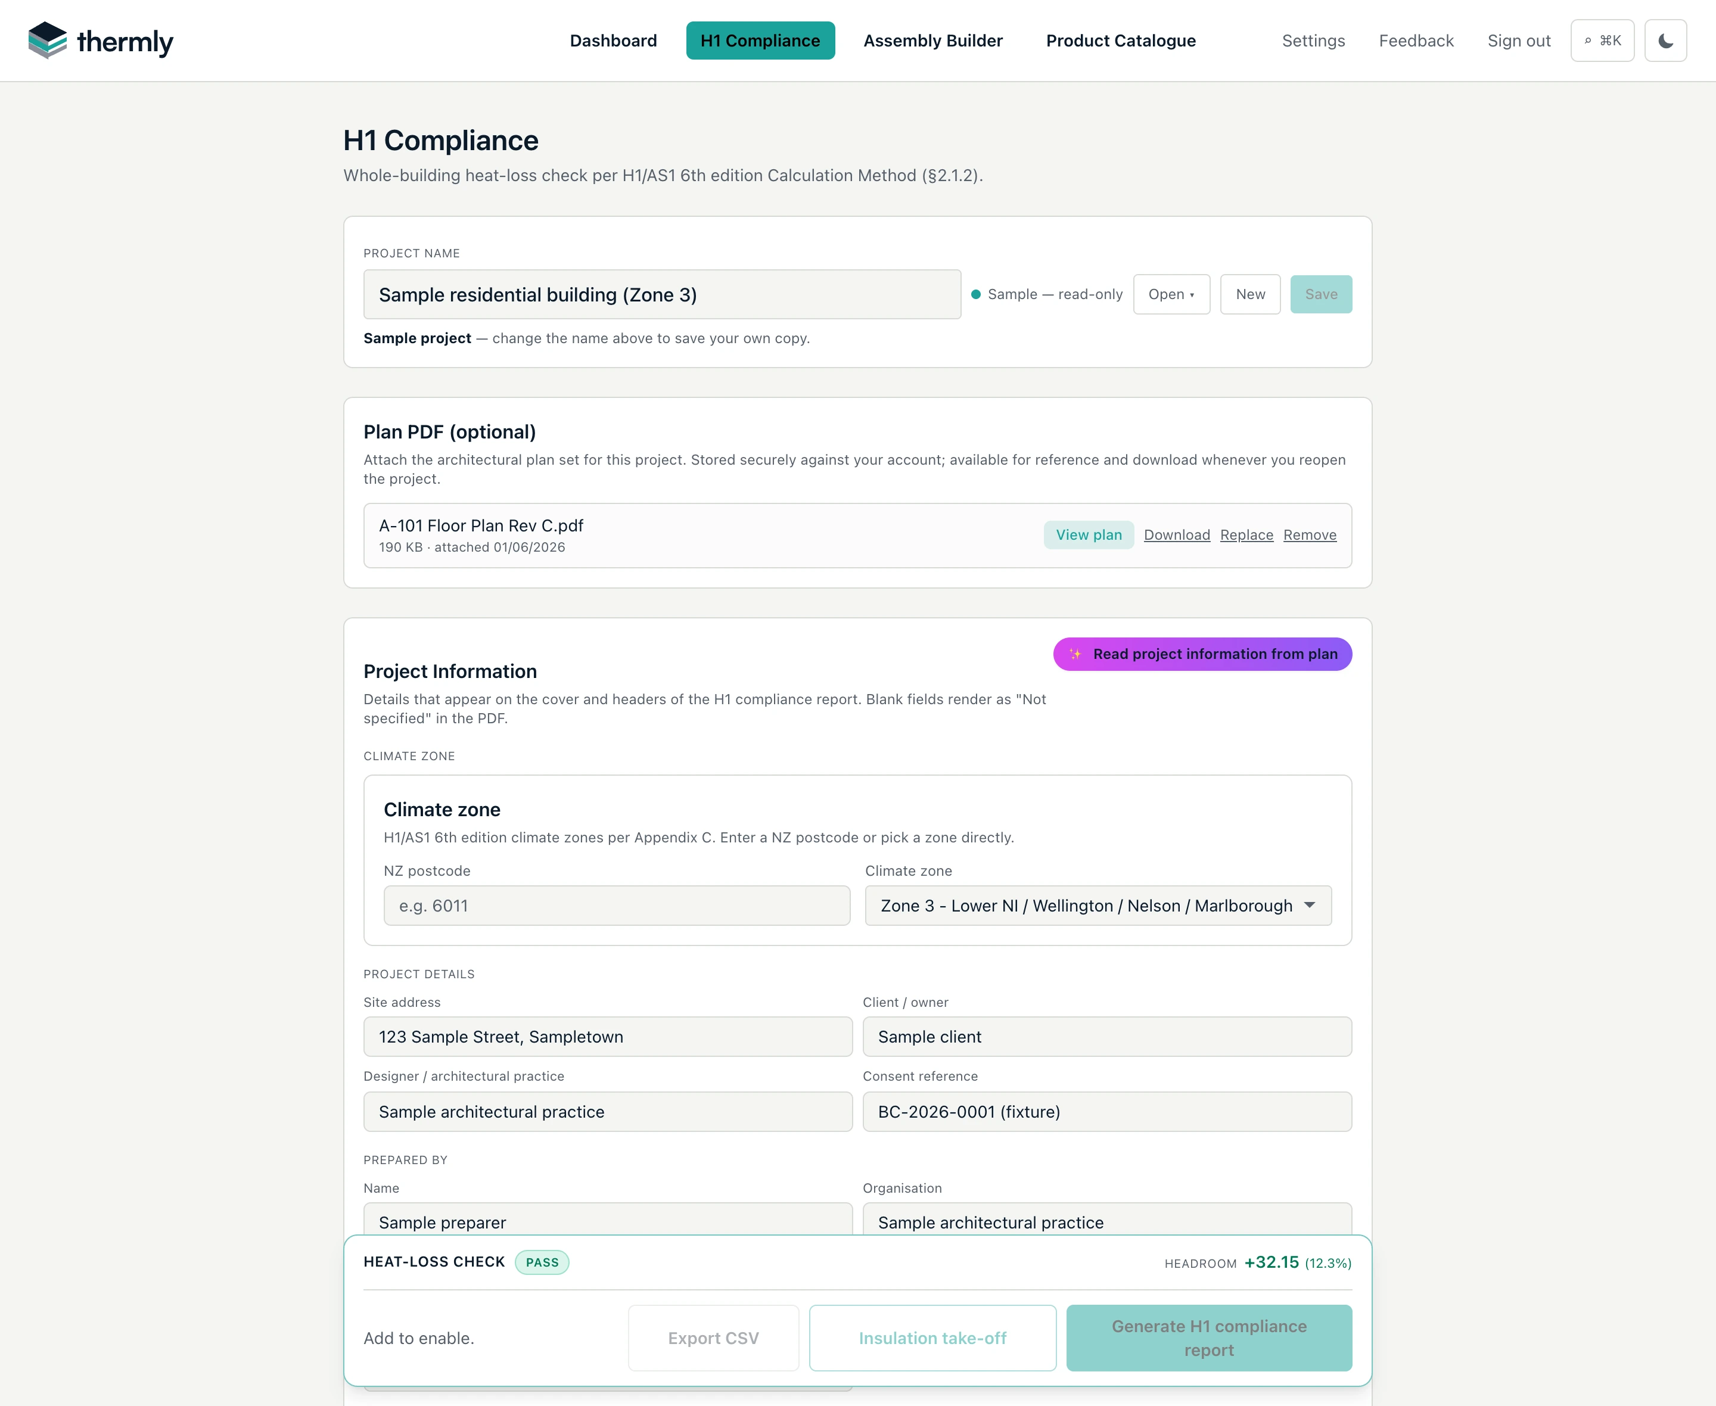This screenshot has height=1406, width=1716.
Task: Click Sign out
Action: 1518,41
